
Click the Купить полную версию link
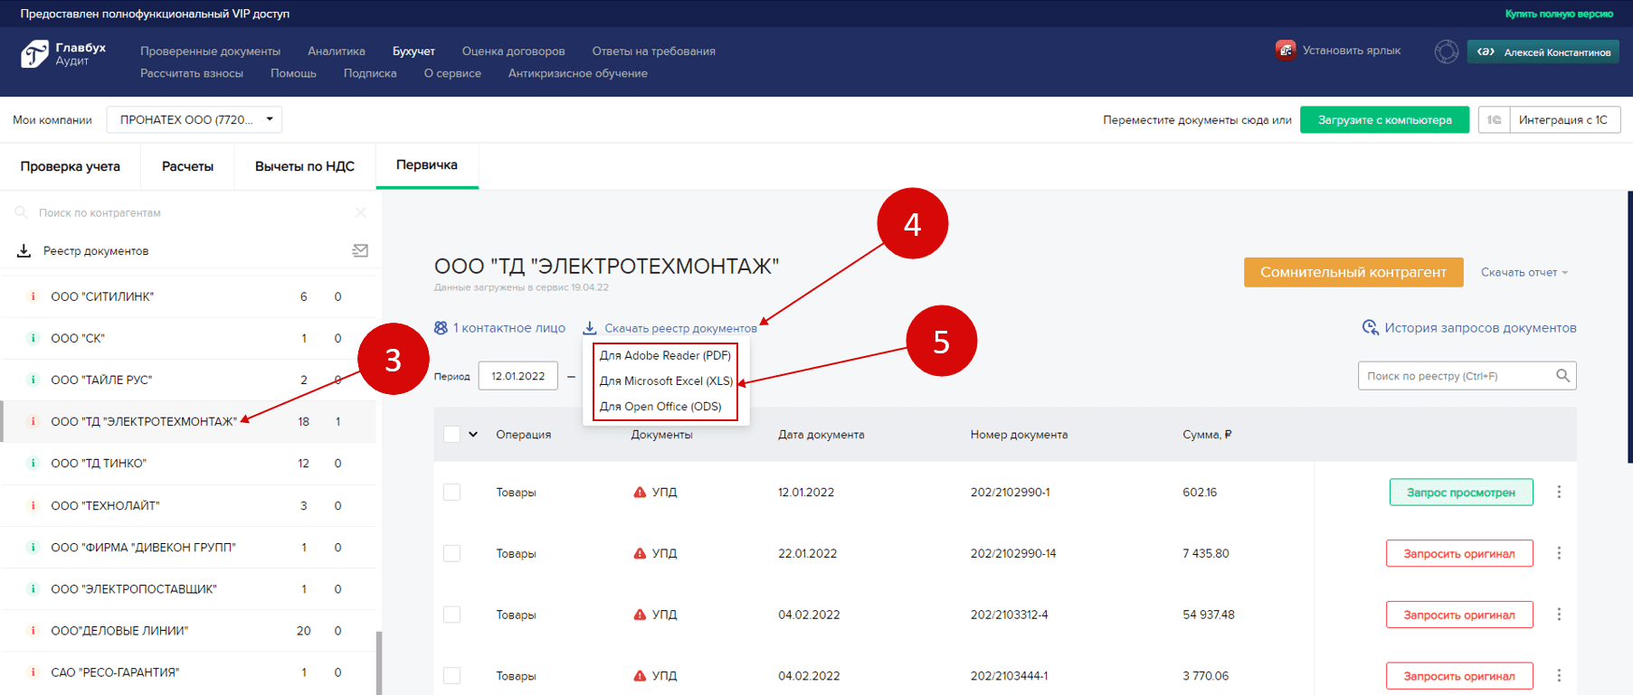tap(1559, 14)
